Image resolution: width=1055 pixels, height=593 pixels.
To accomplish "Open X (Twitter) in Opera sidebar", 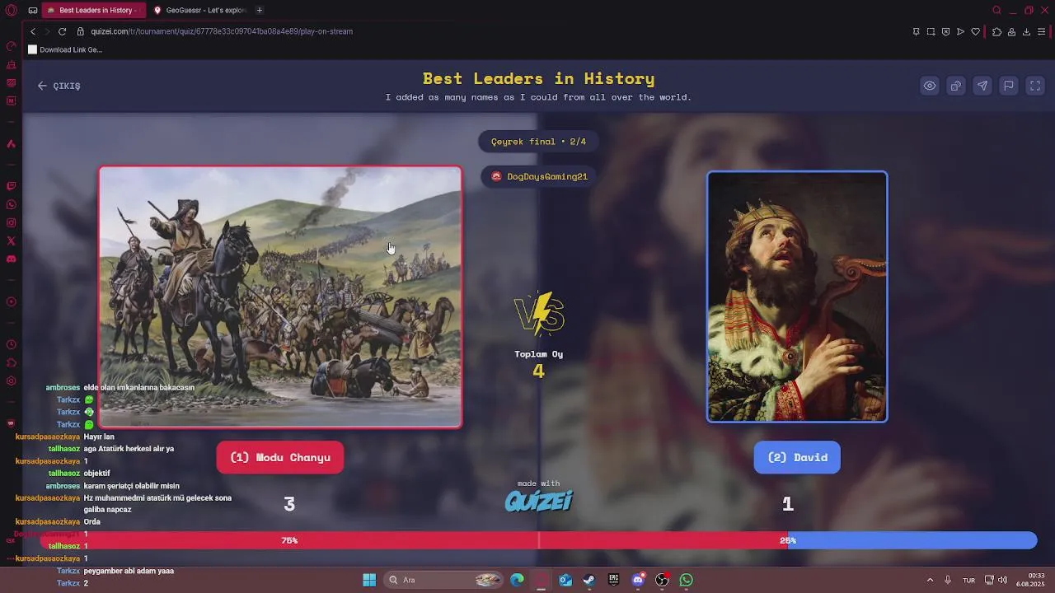I will 11,240.
